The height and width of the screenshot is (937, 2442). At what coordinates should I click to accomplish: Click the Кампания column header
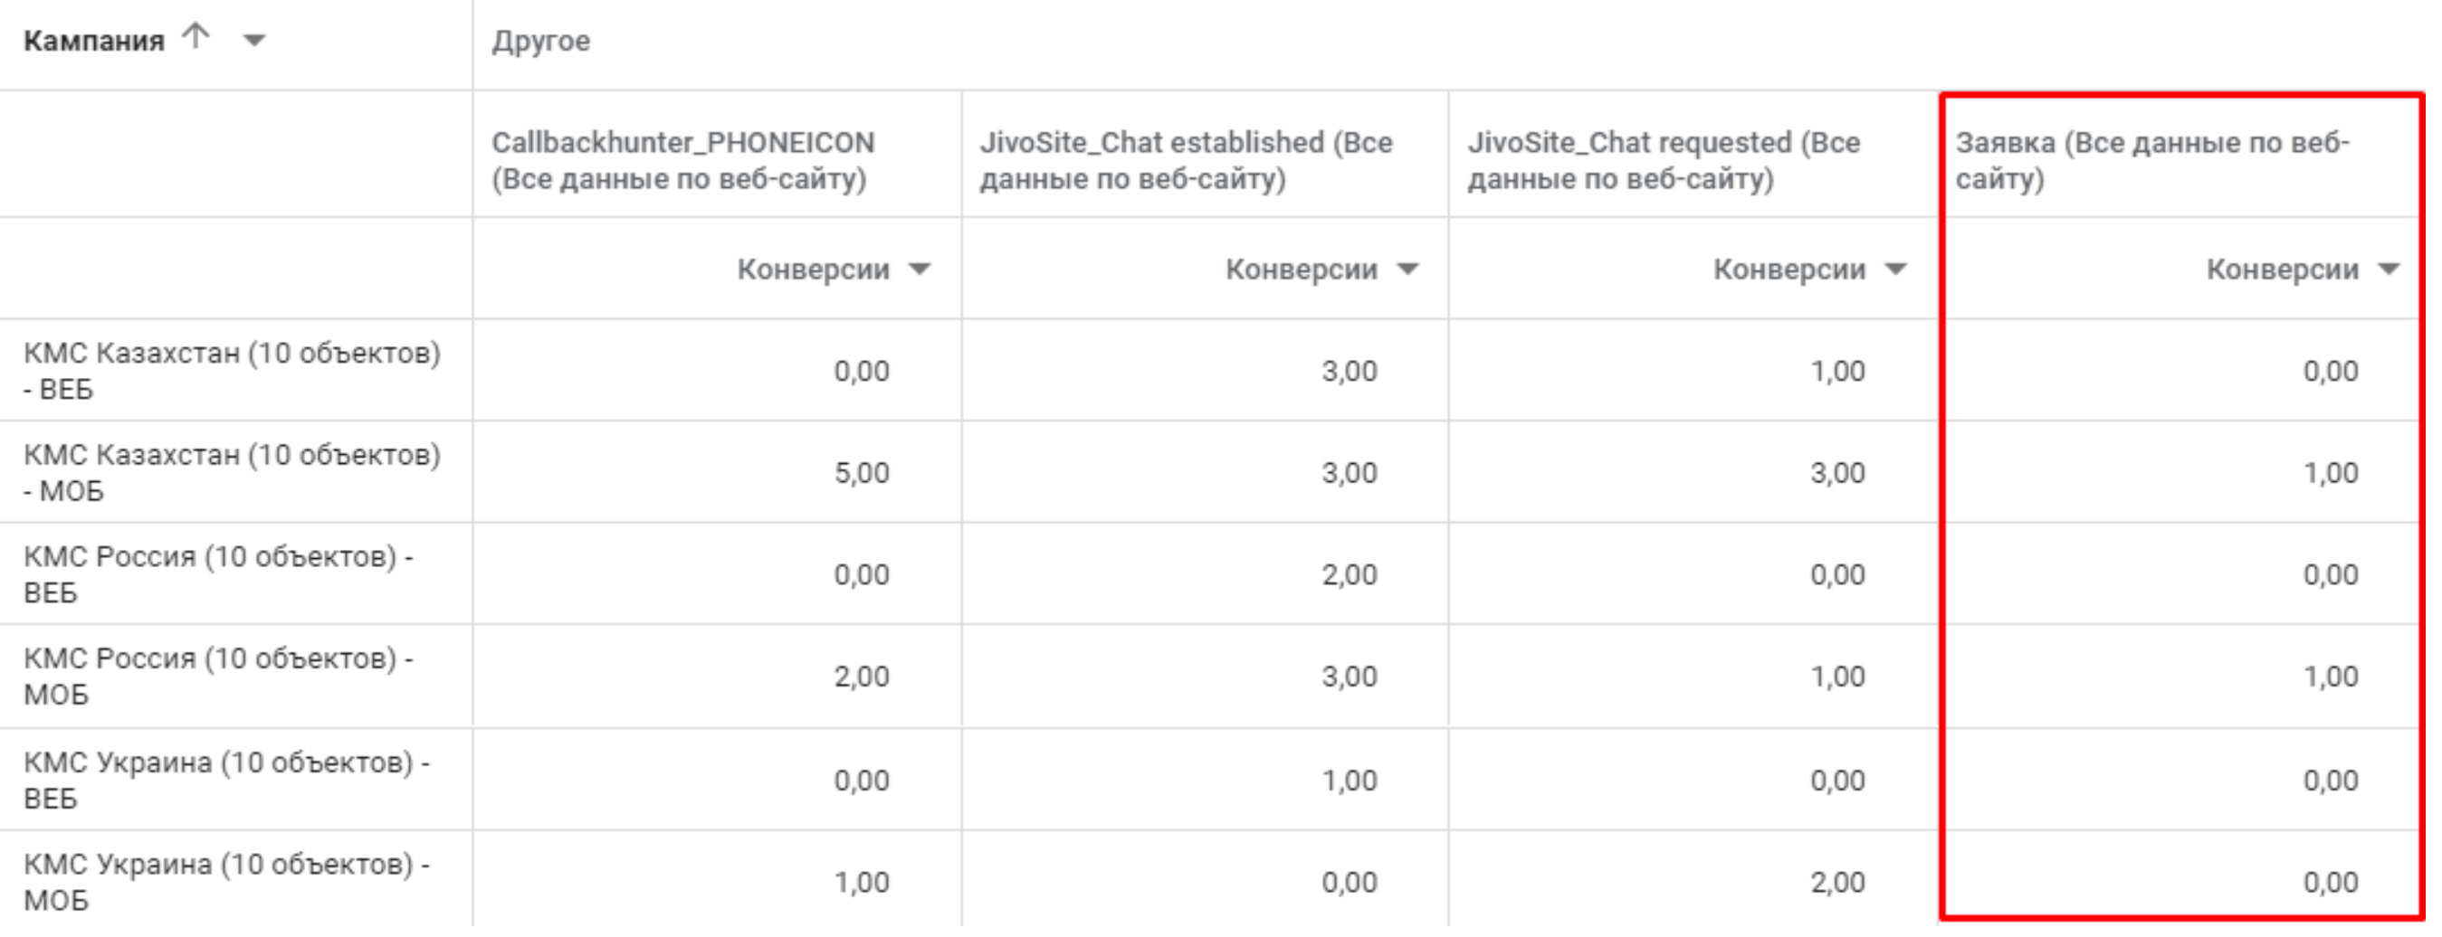click(x=94, y=41)
